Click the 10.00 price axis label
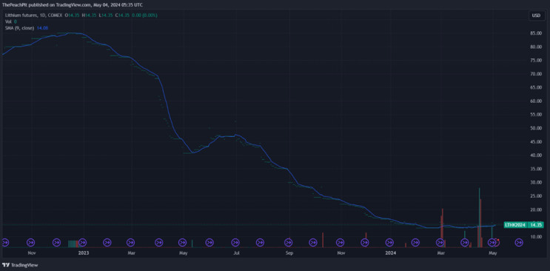Viewport: 550px width, 271px height. point(537,237)
